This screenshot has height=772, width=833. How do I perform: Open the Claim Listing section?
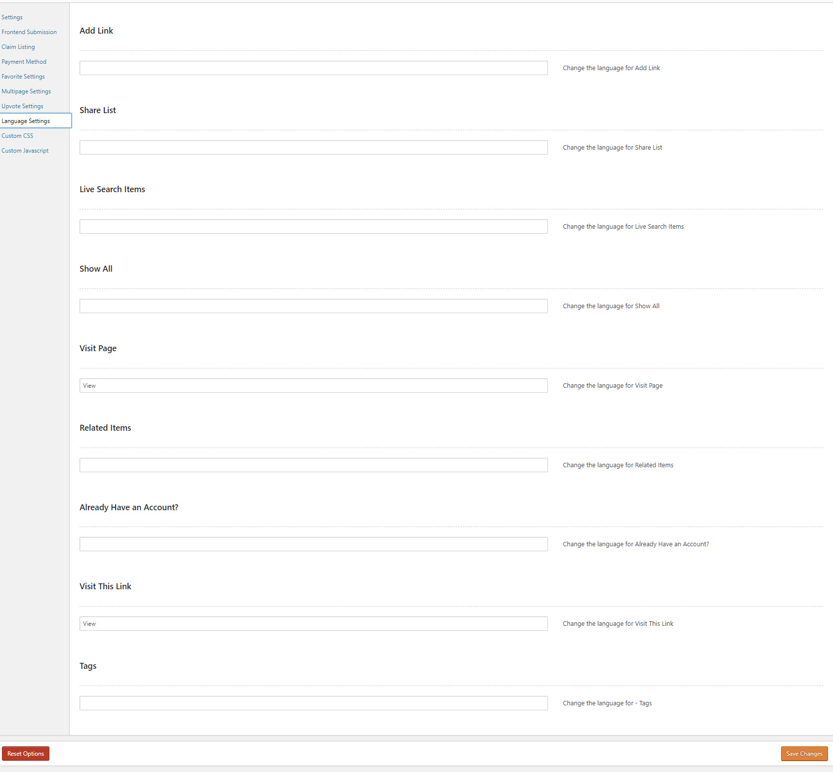click(x=18, y=47)
